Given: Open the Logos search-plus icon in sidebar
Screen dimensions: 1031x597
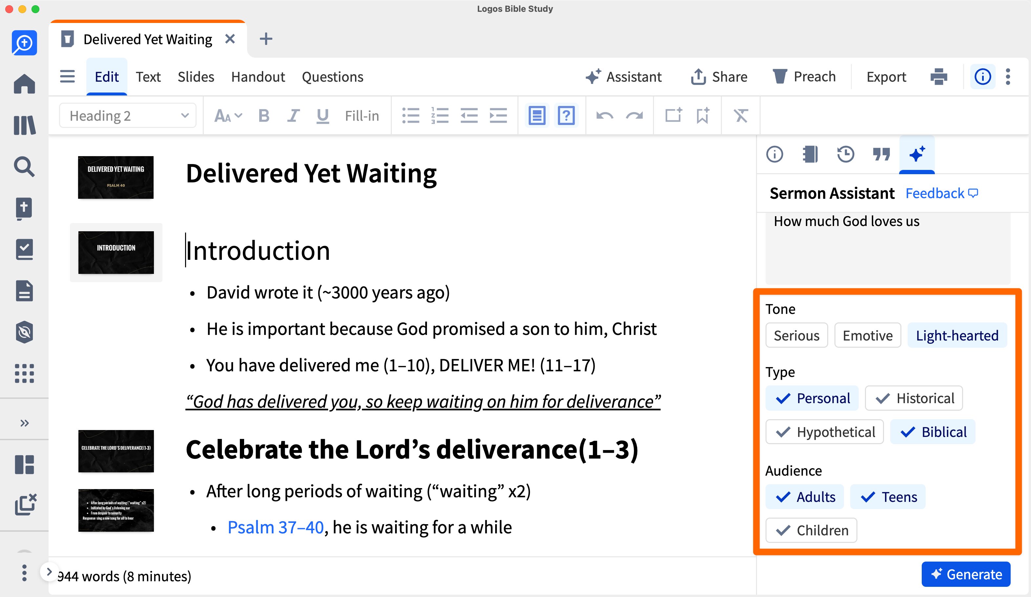Looking at the screenshot, I should [24, 43].
